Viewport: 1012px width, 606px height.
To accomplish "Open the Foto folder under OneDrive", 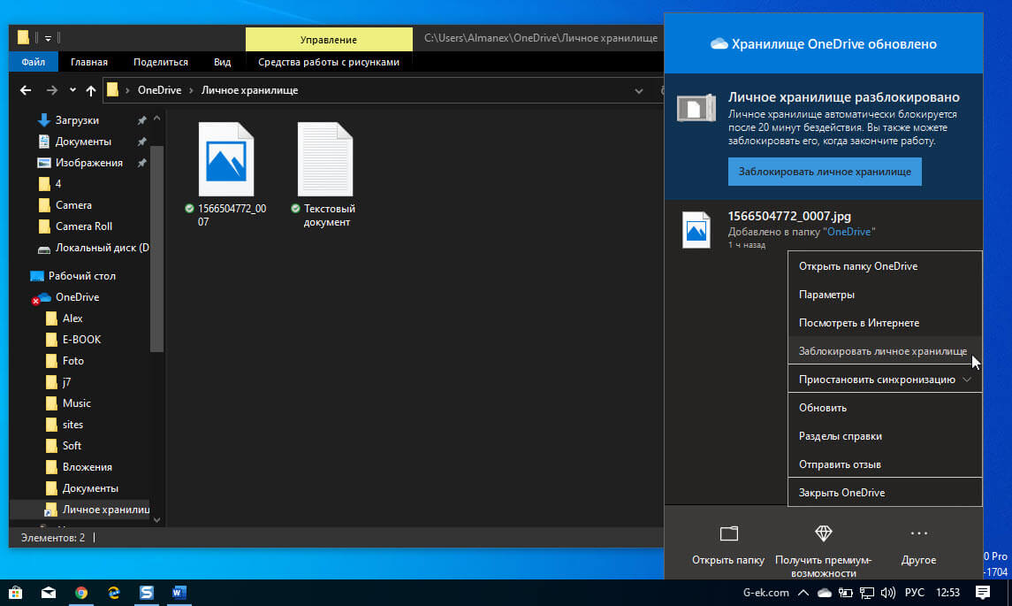I will pos(73,361).
